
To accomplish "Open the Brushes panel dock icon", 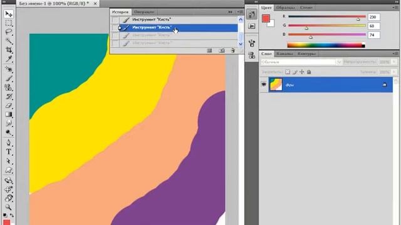I will coord(252,43).
